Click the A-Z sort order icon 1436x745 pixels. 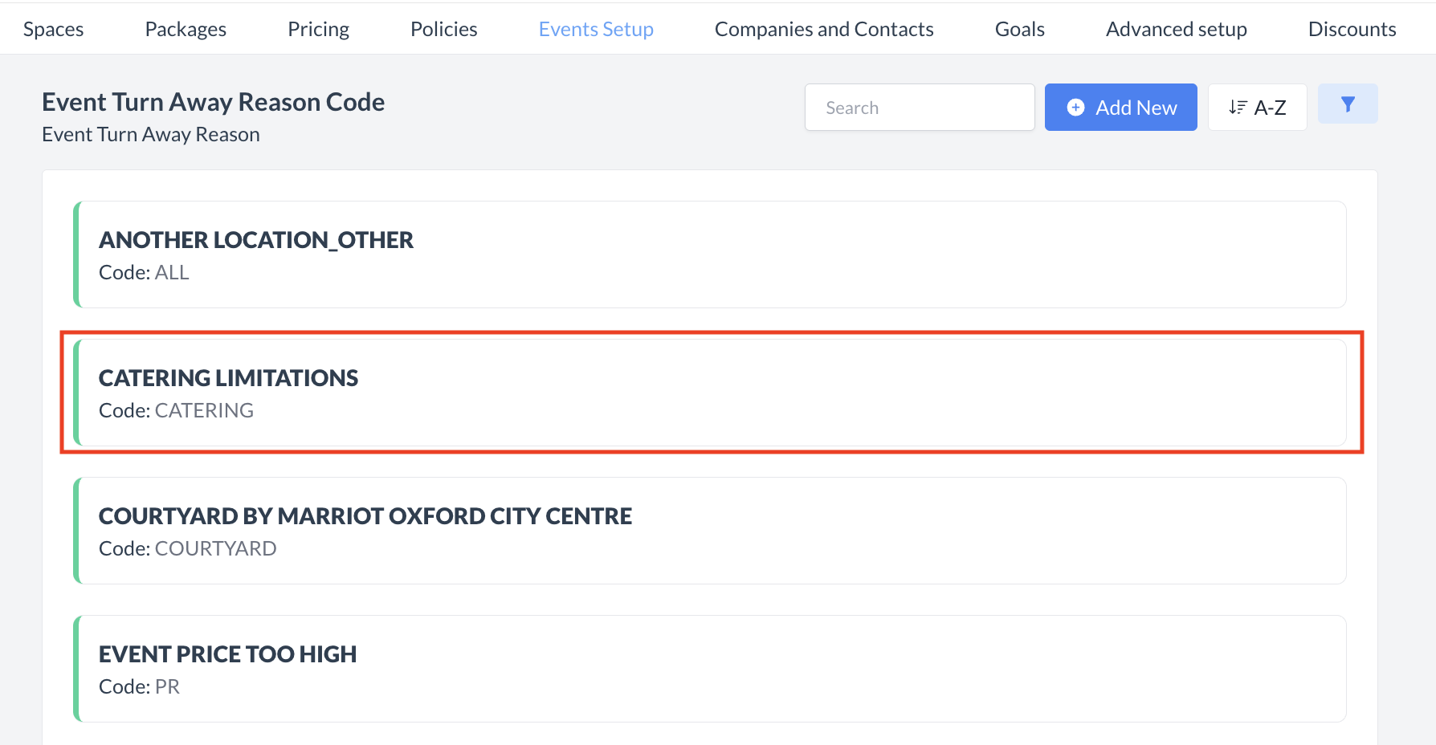pos(1238,108)
